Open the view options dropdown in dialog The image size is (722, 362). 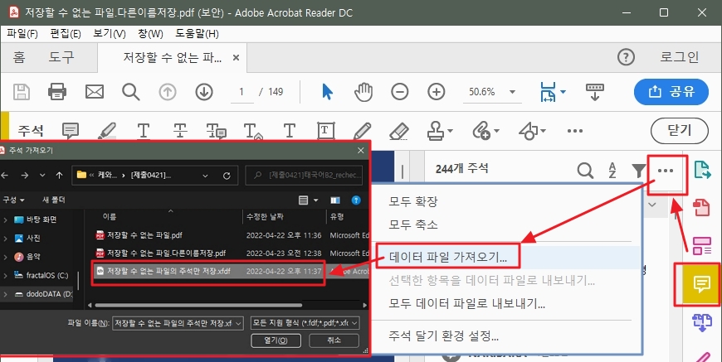[316, 200]
